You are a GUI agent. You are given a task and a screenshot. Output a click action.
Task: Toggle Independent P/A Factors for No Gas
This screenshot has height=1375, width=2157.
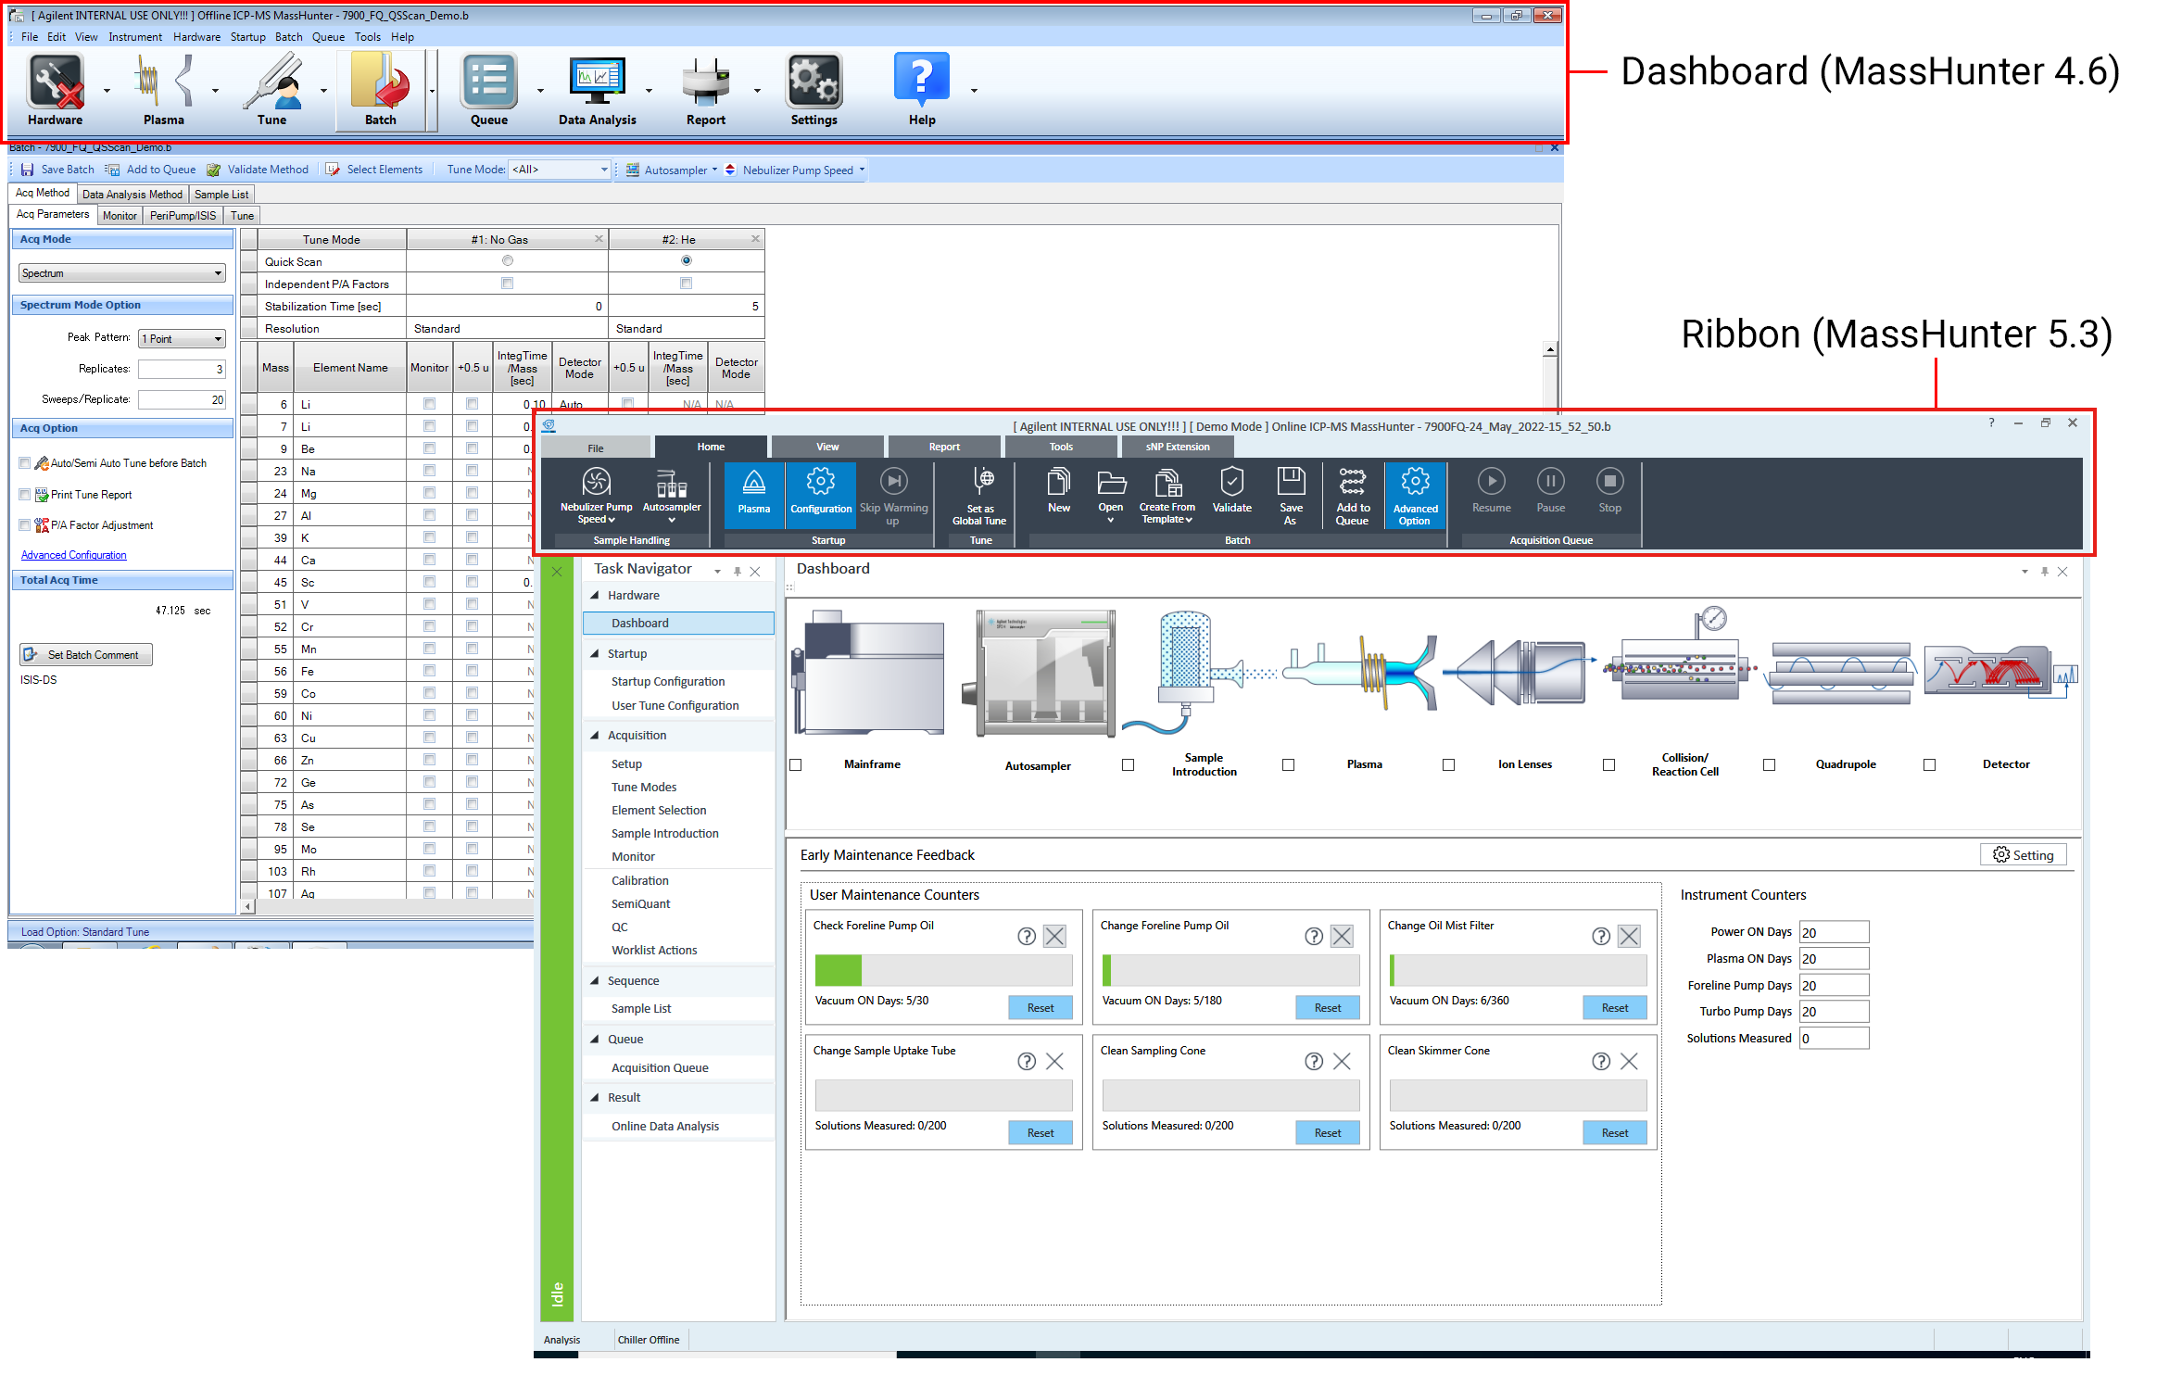(508, 284)
